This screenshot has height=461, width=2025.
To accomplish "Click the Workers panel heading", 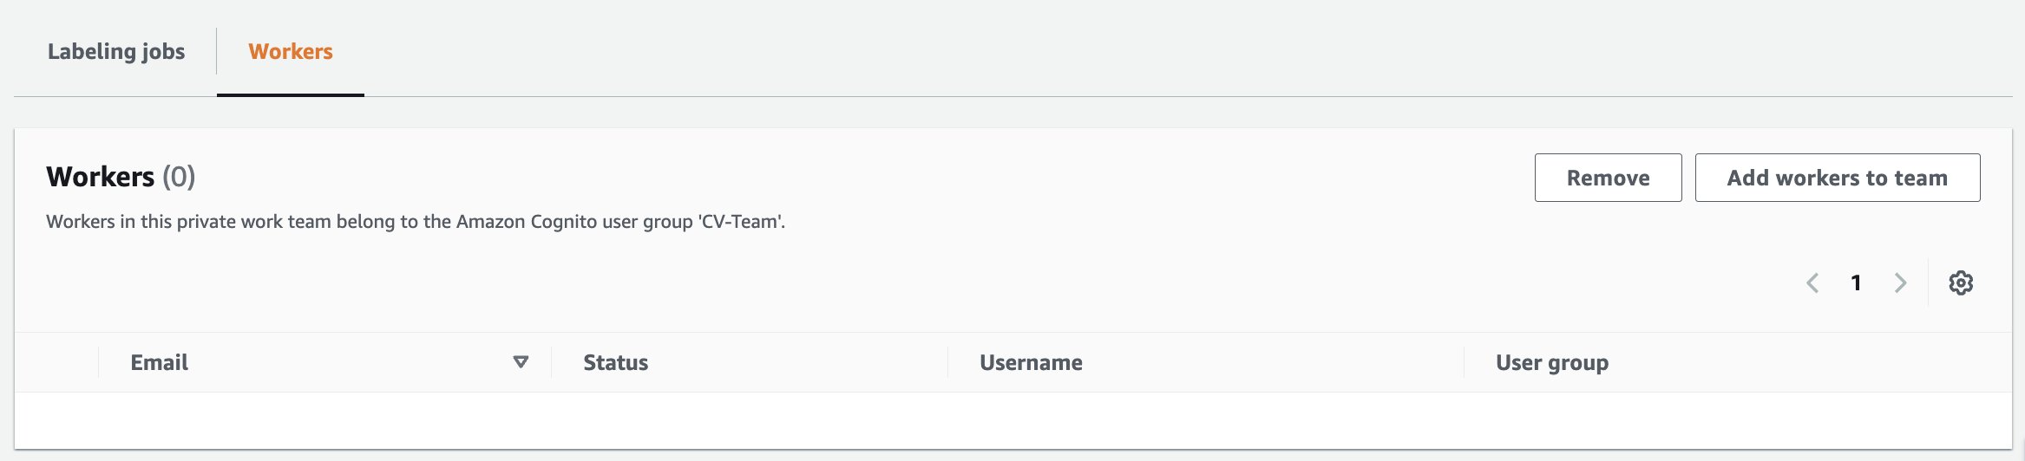I will tap(101, 177).
